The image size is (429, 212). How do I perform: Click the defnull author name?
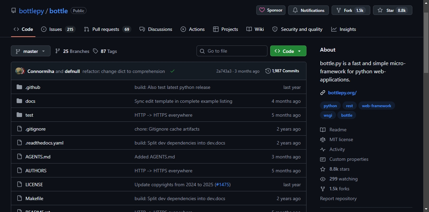pyautogui.click(x=72, y=71)
